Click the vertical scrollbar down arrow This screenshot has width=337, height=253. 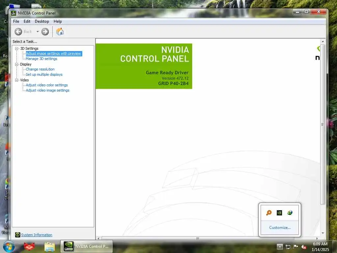(x=323, y=233)
